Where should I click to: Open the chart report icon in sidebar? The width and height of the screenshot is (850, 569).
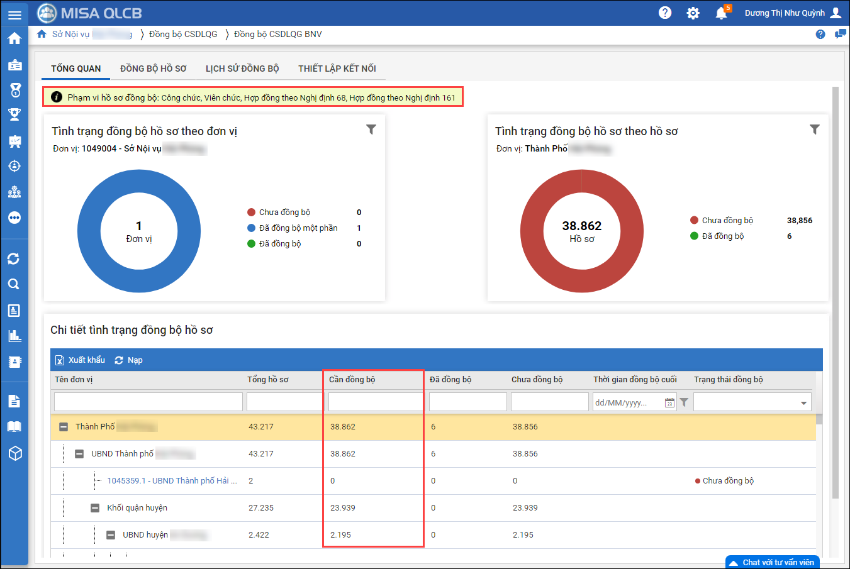coord(14,336)
